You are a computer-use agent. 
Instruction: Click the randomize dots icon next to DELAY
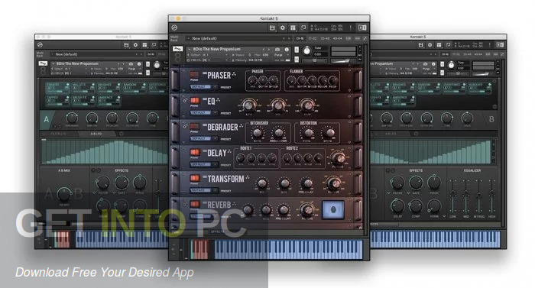tap(229, 152)
